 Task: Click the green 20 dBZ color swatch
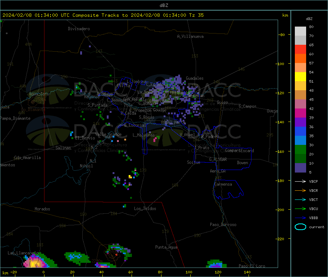(x=300, y=149)
